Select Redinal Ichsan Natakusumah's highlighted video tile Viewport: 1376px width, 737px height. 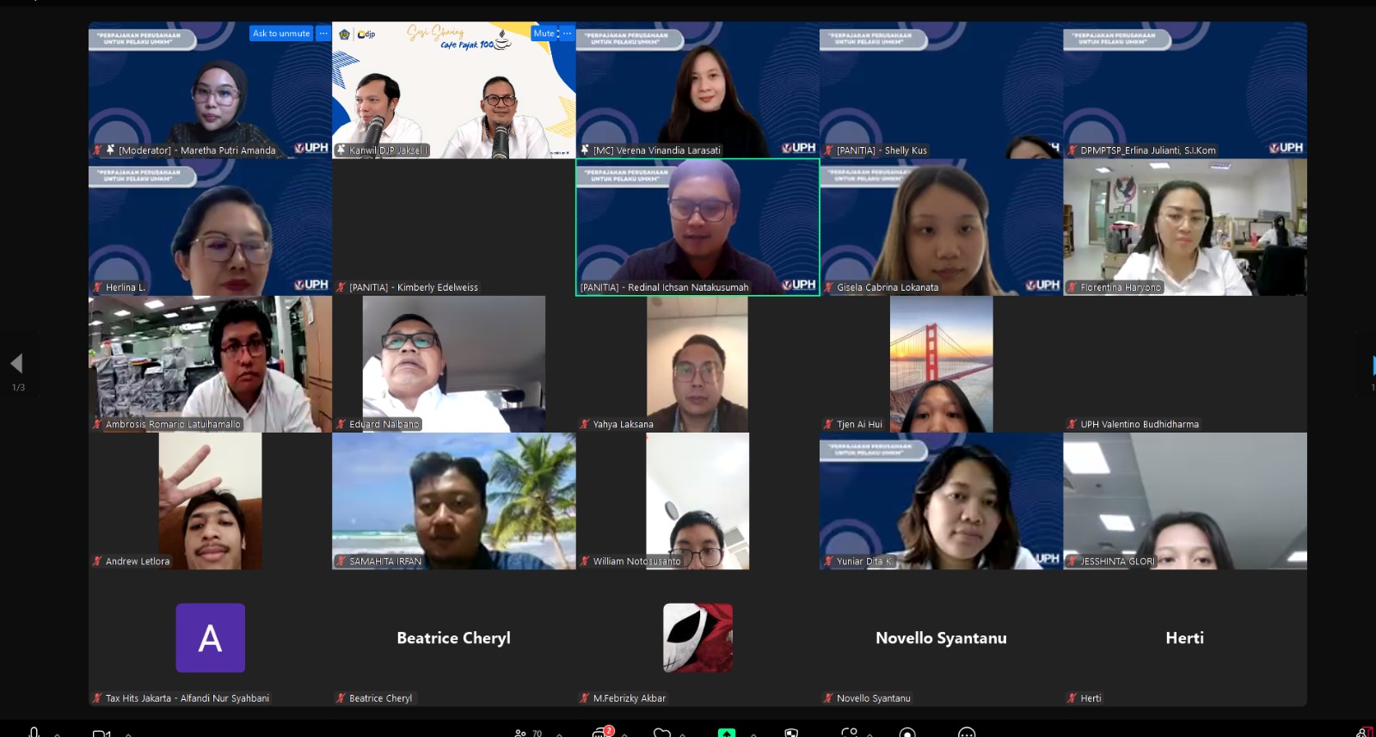(697, 227)
